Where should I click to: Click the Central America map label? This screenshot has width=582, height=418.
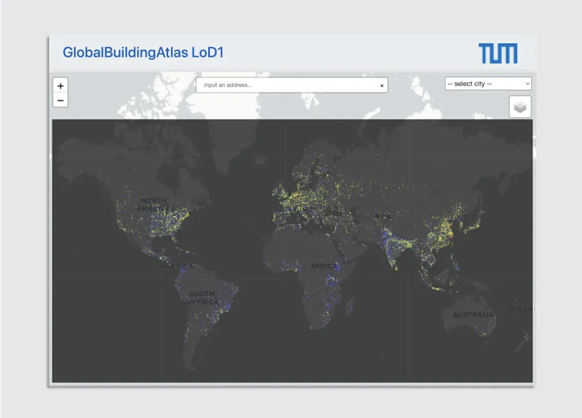[175, 266]
